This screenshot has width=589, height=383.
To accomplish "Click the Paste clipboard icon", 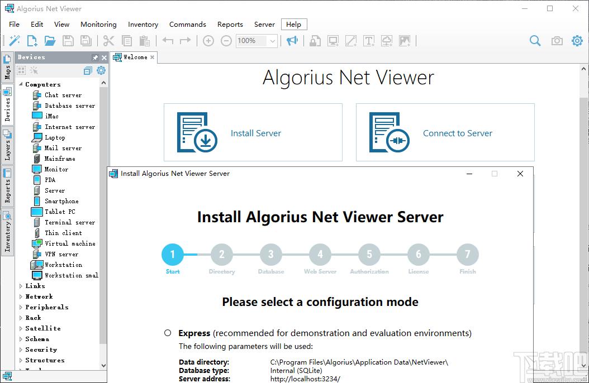I will coord(145,41).
